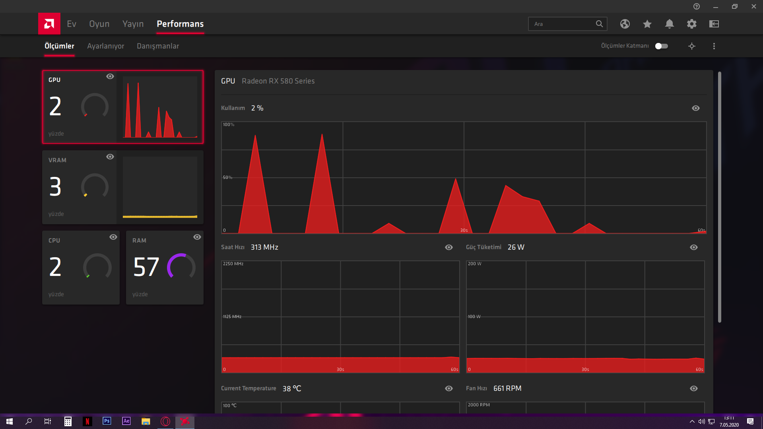Screen dimensions: 763x429
Task: Click the taskbar clock showing 7.05.2020
Action: coord(729,421)
